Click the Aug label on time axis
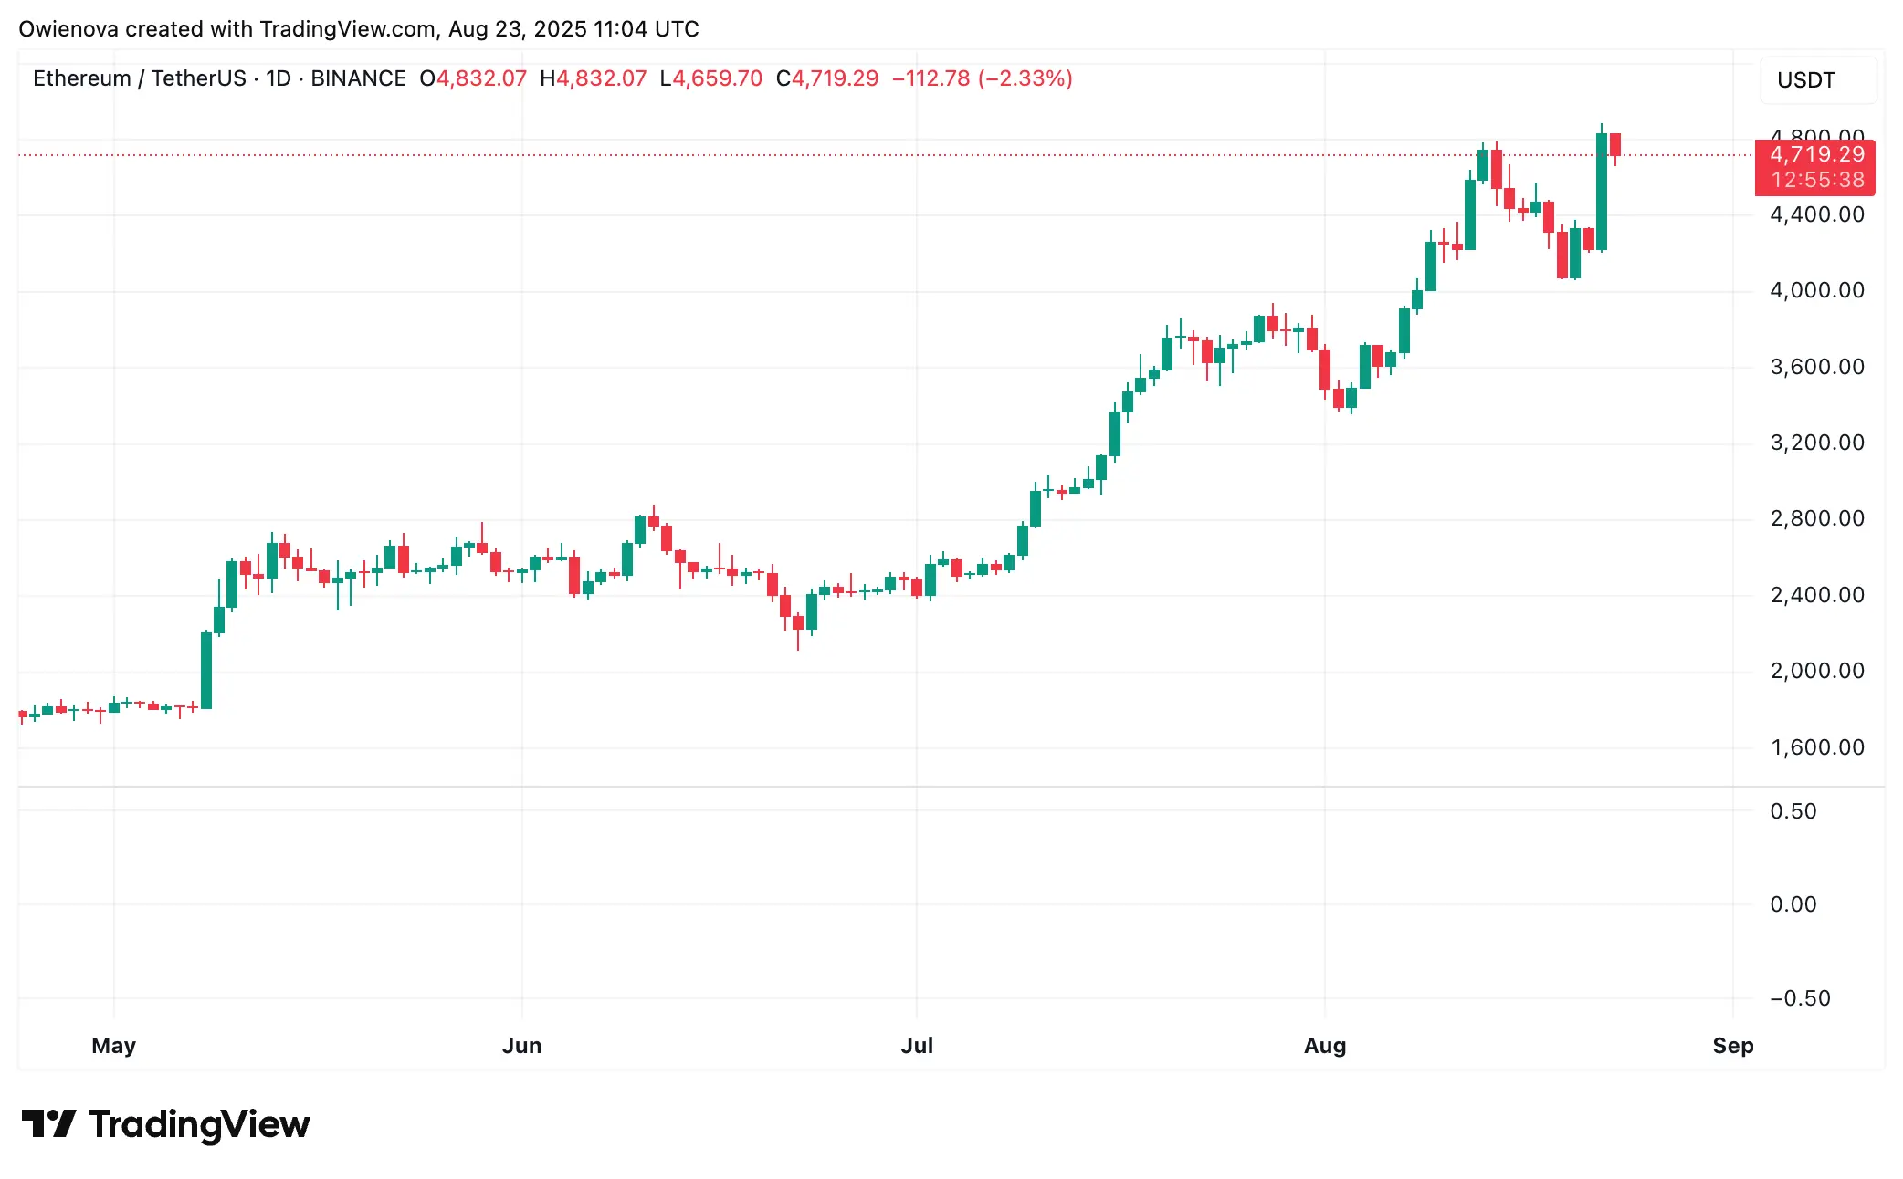This screenshot has width=1903, height=1179. (x=1325, y=1046)
